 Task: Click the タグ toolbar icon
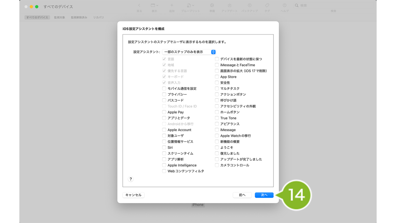point(267,5)
